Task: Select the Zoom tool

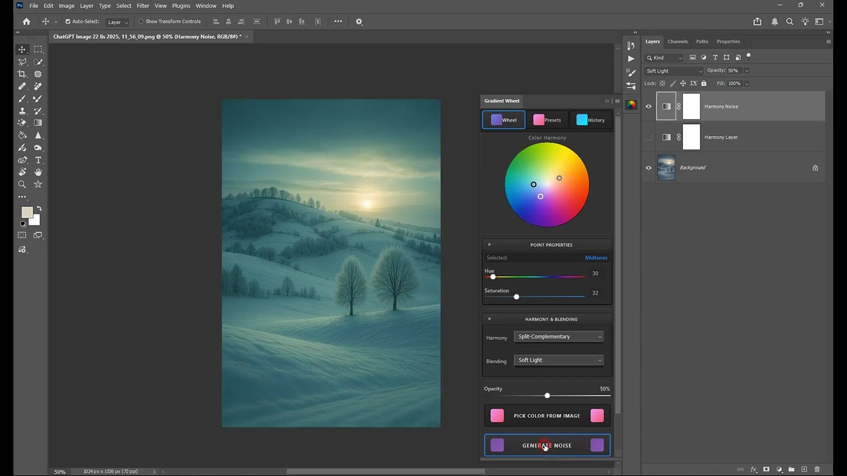Action: pyautogui.click(x=22, y=184)
